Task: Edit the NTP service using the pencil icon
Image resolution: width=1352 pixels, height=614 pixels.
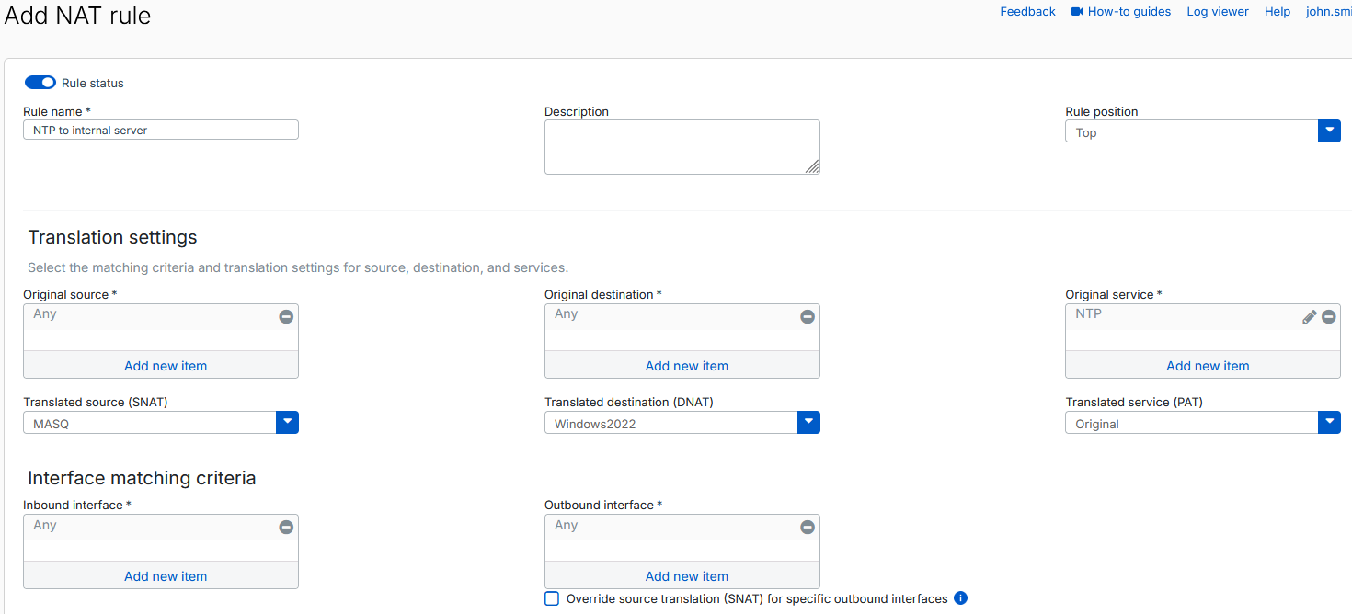Action: pyautogui.click(x=1310, y=316)
